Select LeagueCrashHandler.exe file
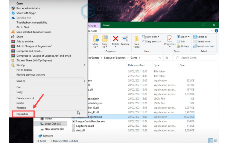This screenshot has width=248, height=152. coord(90,121)
